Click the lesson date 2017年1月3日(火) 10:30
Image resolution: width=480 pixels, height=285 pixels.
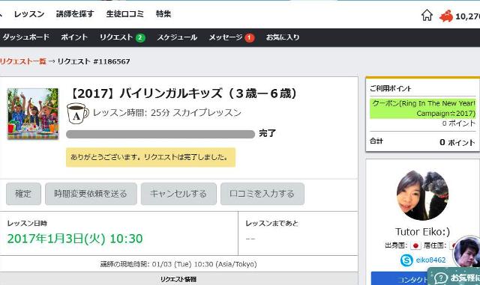point(75,239)
